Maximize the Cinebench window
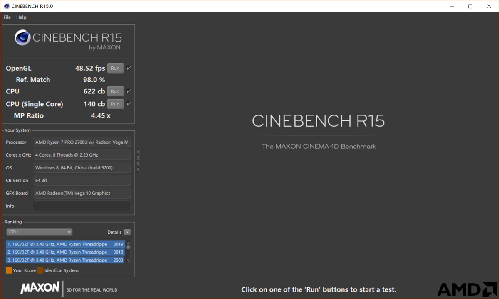Viewport: 499px width, 299px height. coord(470,6)
